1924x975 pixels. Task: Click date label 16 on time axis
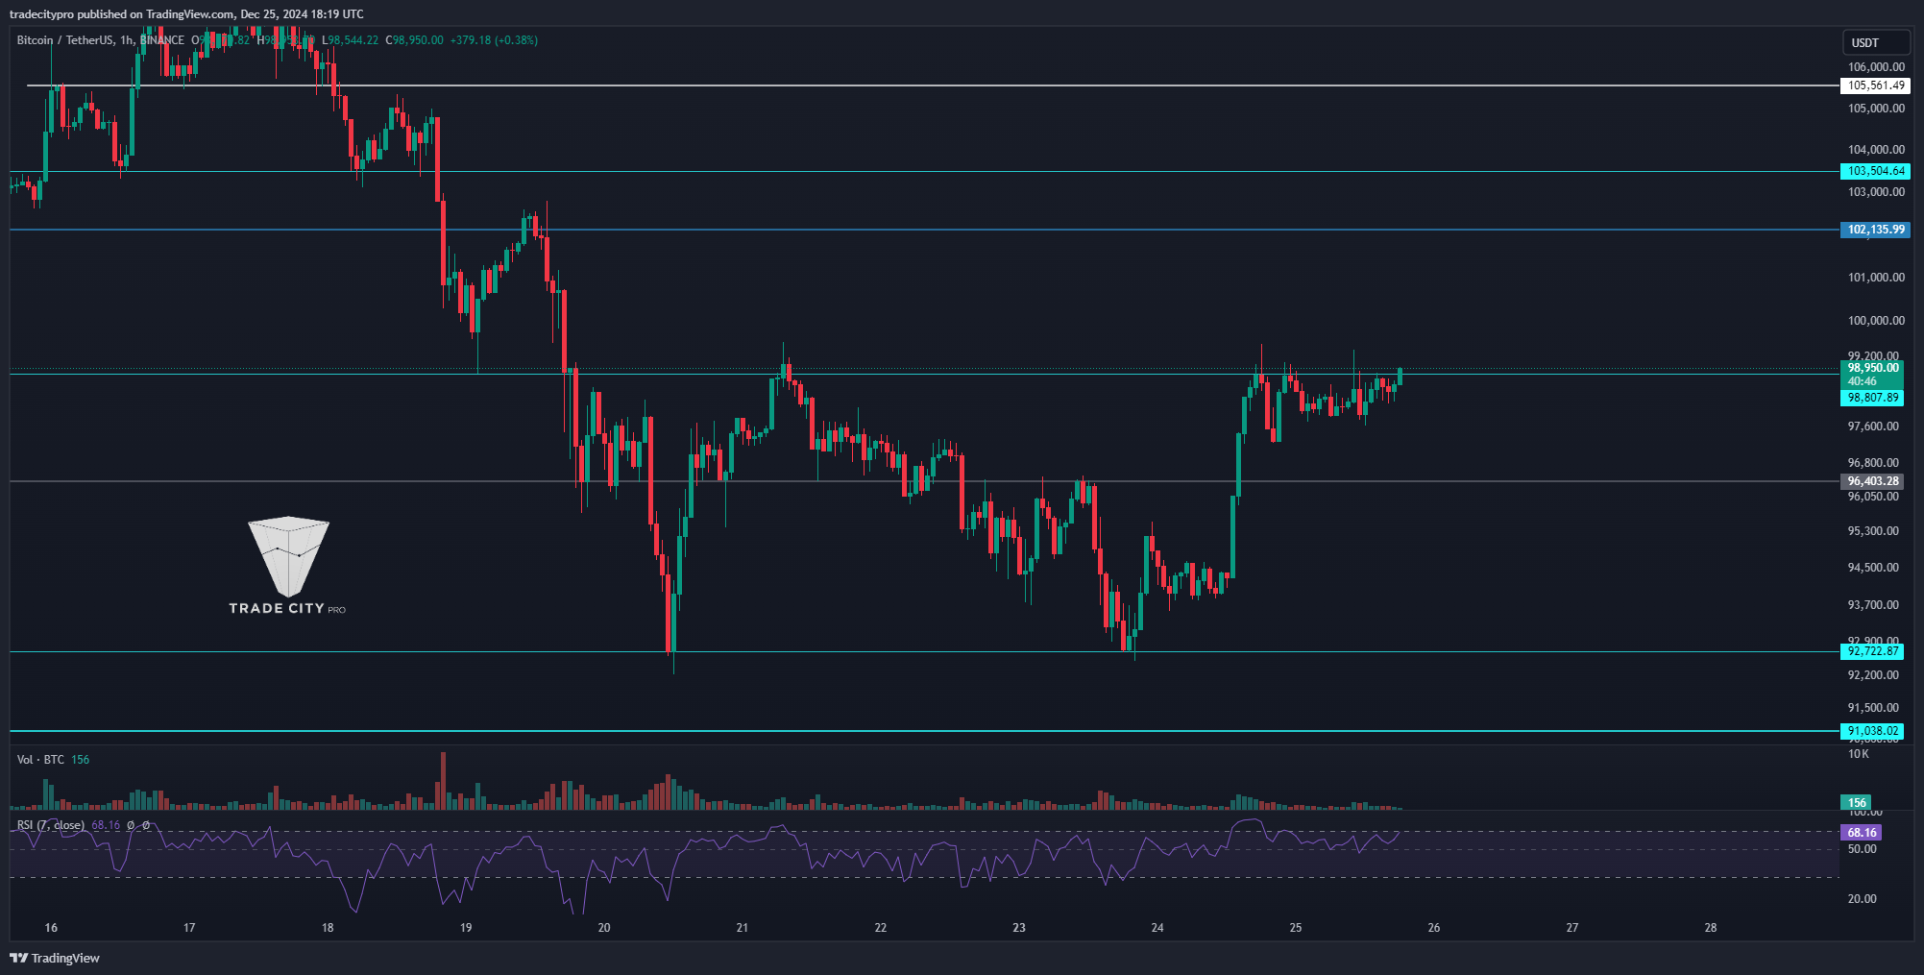(x=51, y=928)
